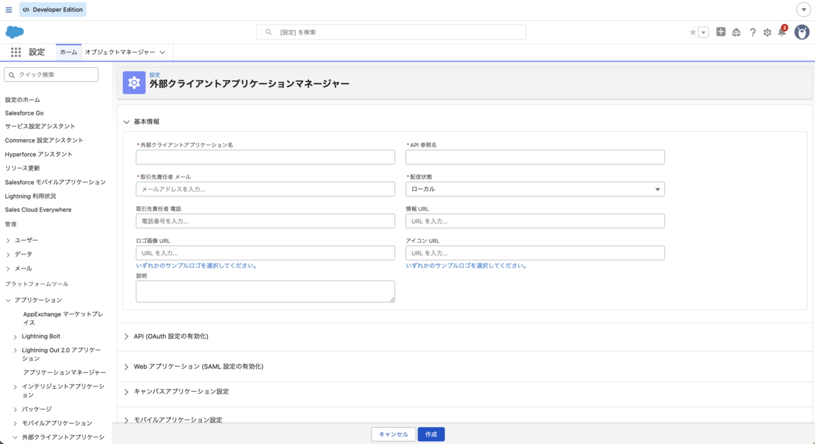Click the Salesforce cloud logo
Screen dimensions: 815x444
coord(15,32)
